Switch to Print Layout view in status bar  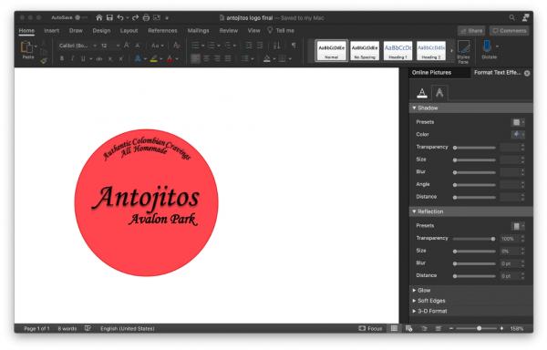394,328
